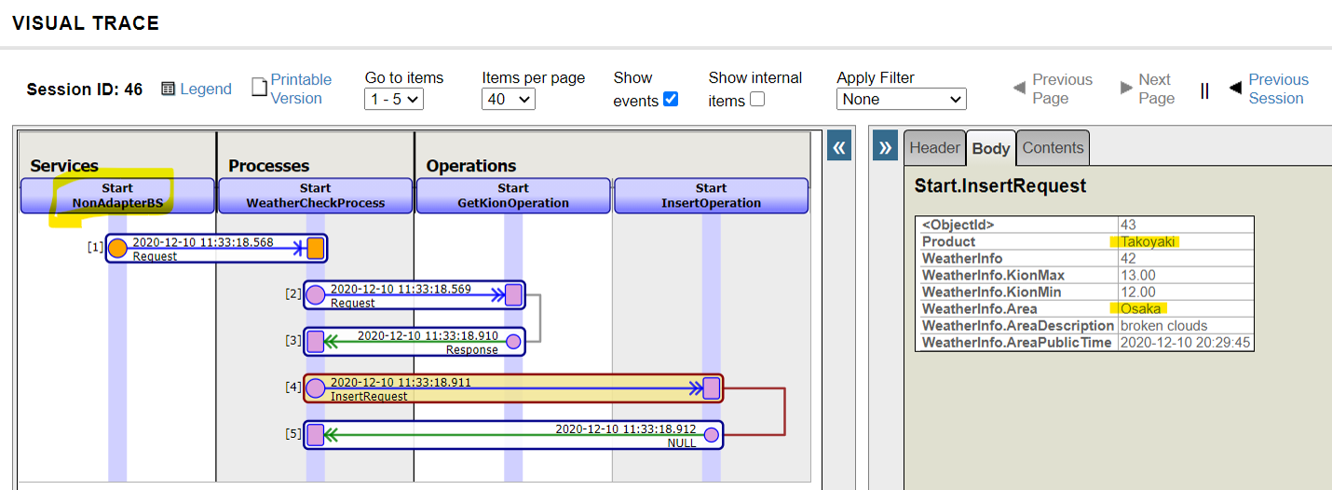Click the Session ID: 46 label
1332x490 pixels.
(85, 89)
